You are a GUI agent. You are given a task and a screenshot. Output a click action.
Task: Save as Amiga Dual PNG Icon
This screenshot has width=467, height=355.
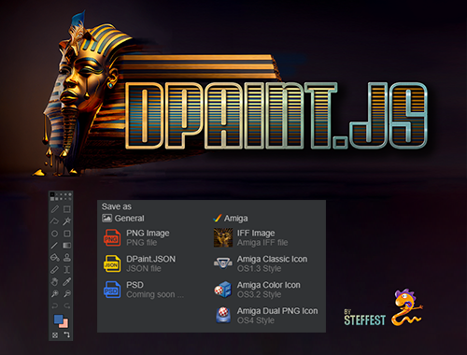[x=266, y=315]
